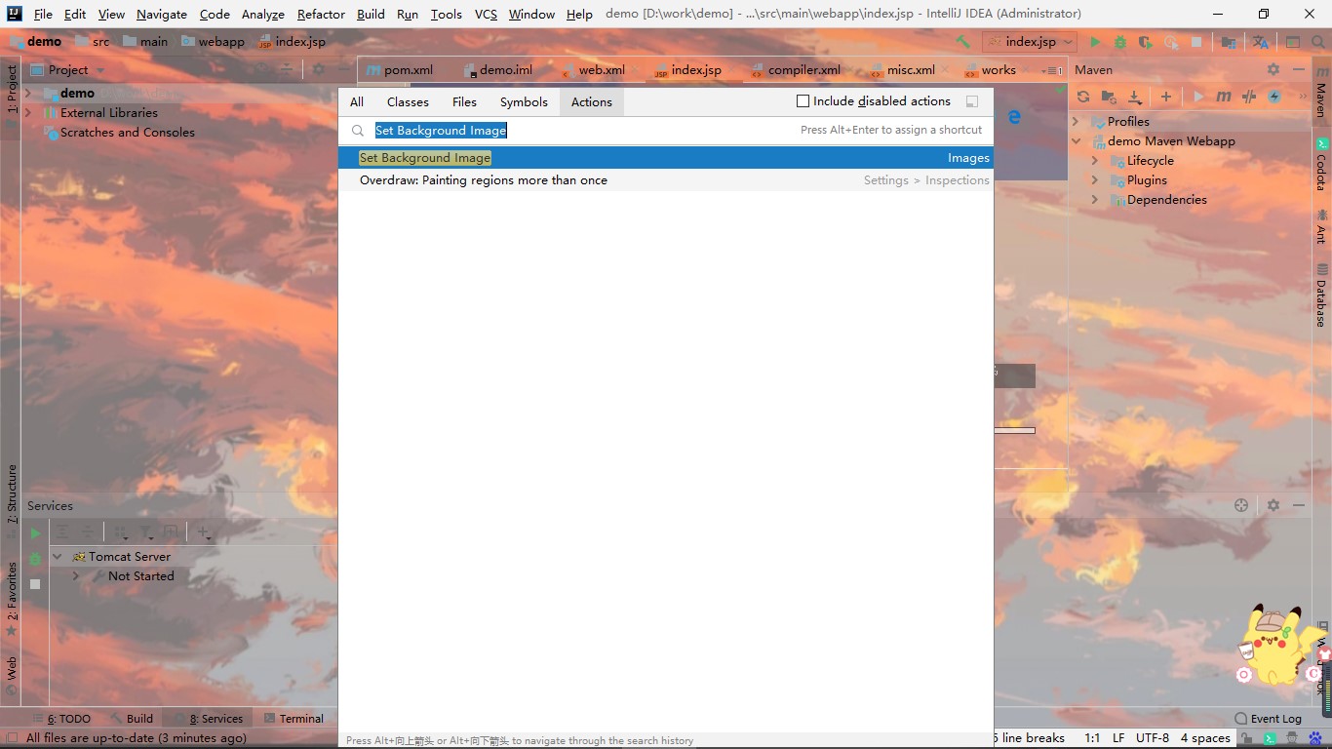Click the Edge browser icon in editor

(x=1014, y=117)
